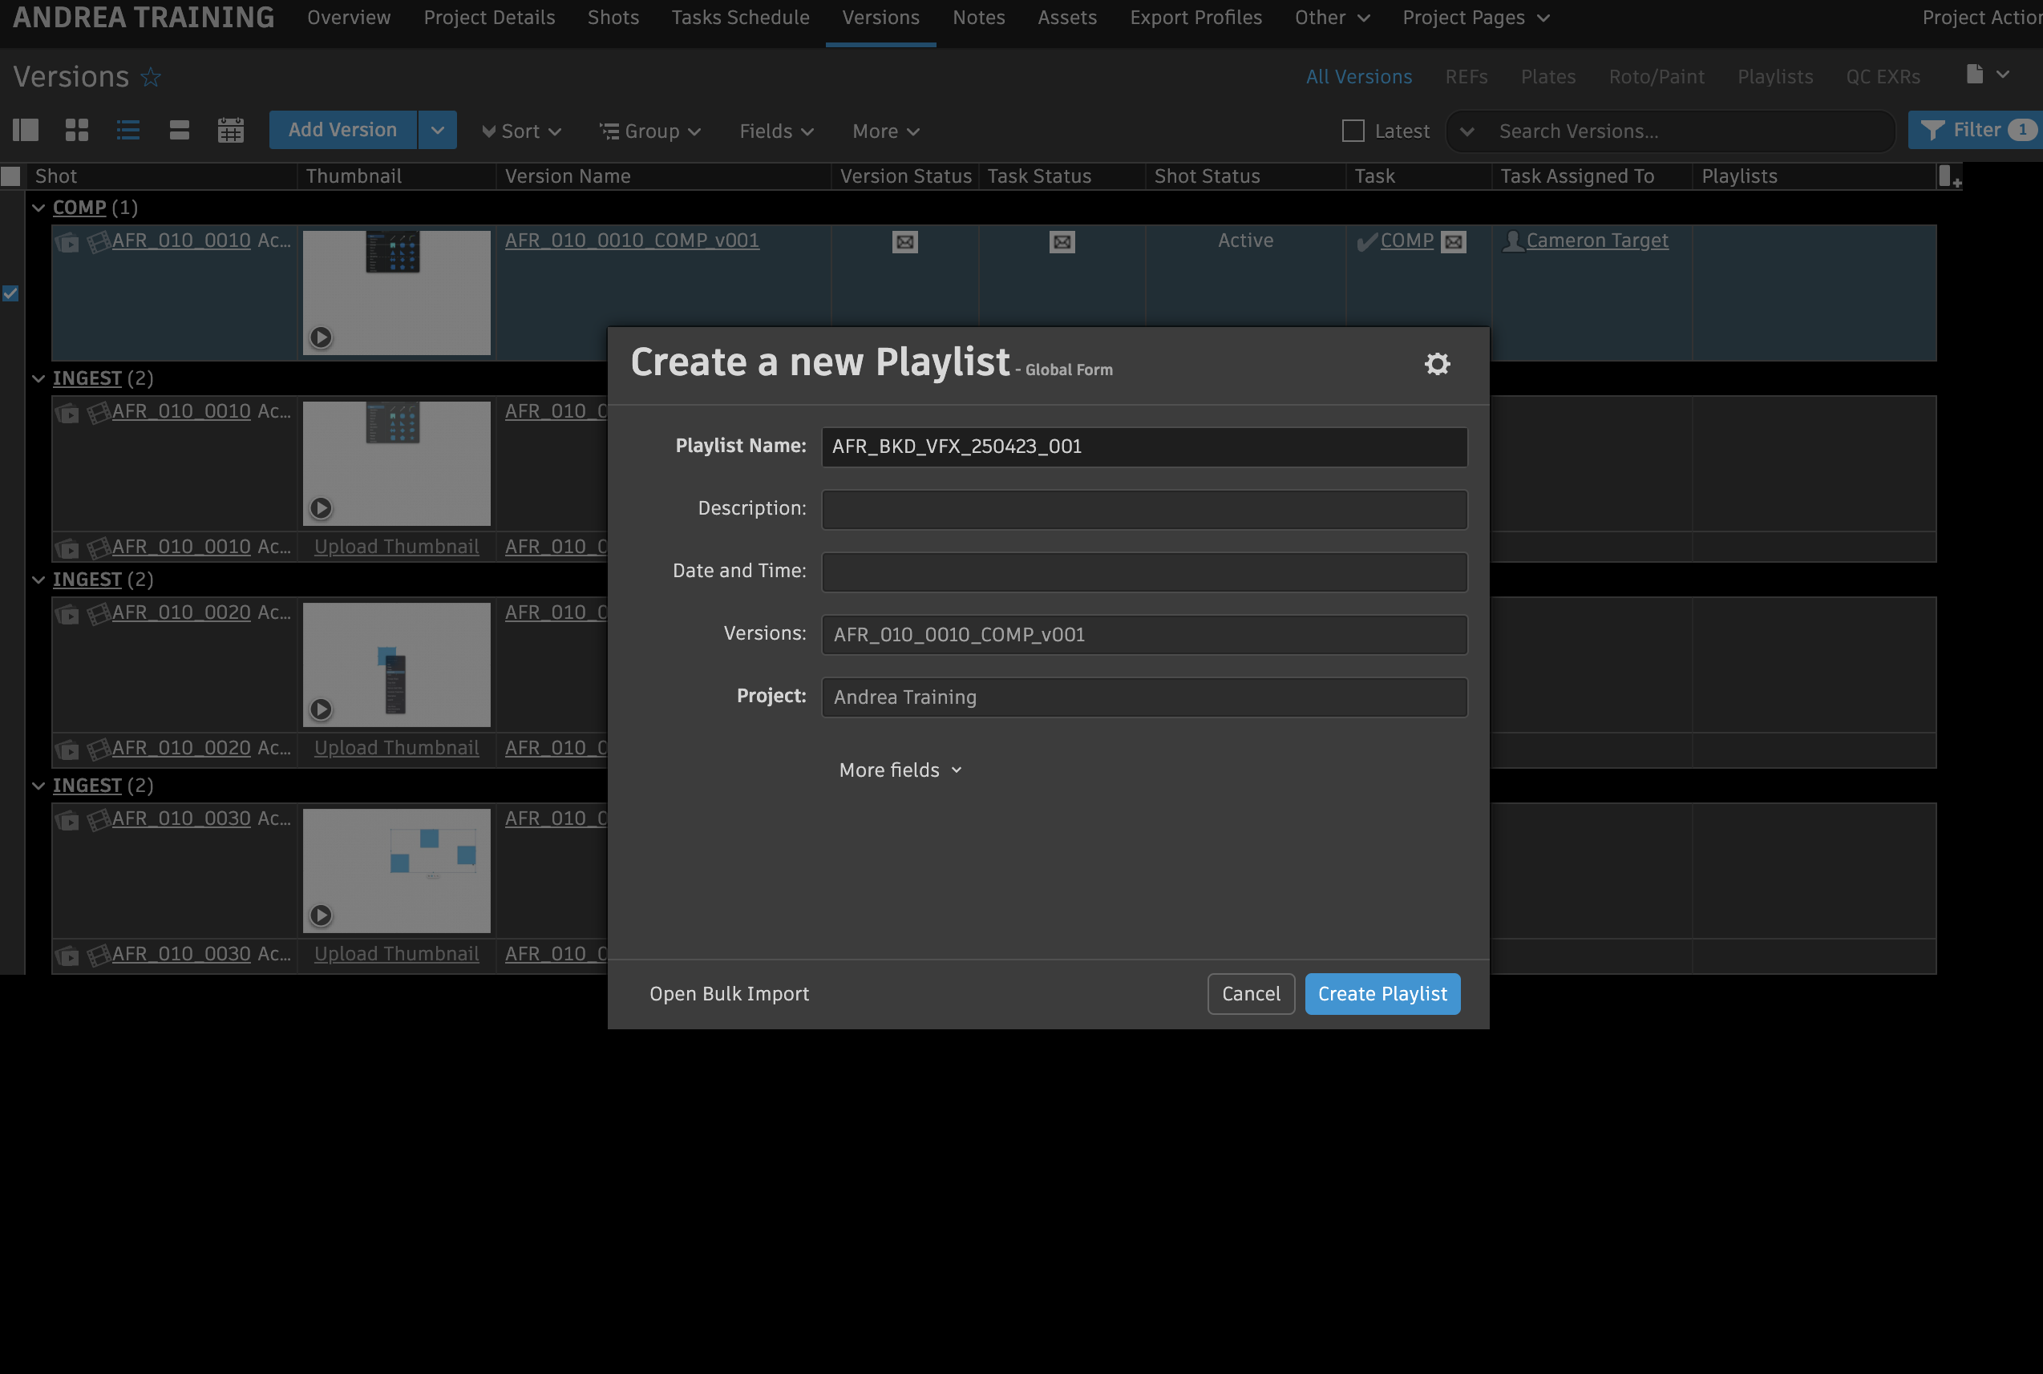This screenshot has width=2043, height=1374.
Task: Favorite the Versions page with star
Action: pyautogui.click(x=151, y=77)
